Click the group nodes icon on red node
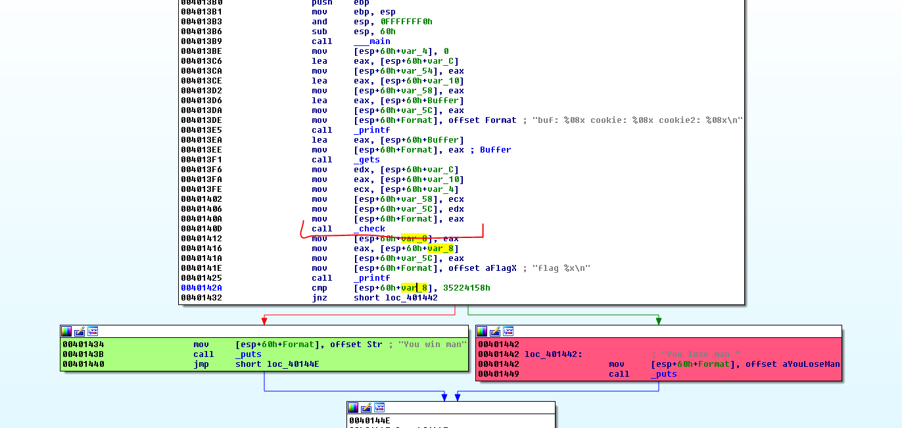 [x=508, y=331]
